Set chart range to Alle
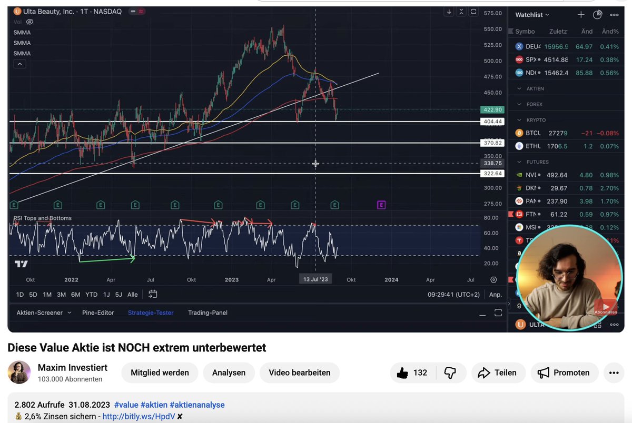 [133, 295]
